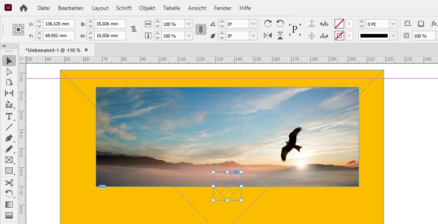Viewport: 438px width, 224px height.
Task: Click the Home icon
Action: coord(24,8)
